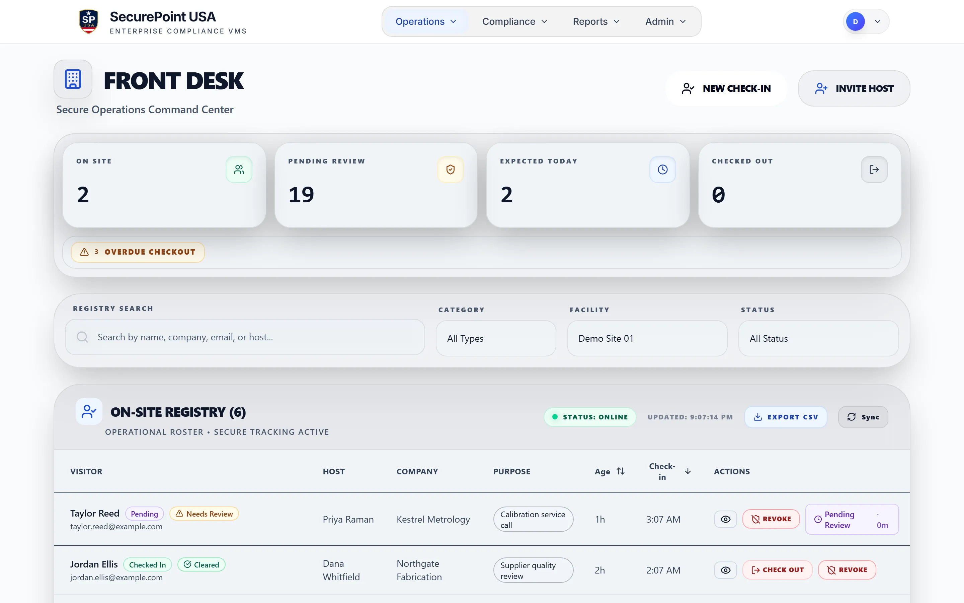Screen dimensions: 964x603
Task: Click the 3 Overdue Checkout alert
Action: click(138, 252)
